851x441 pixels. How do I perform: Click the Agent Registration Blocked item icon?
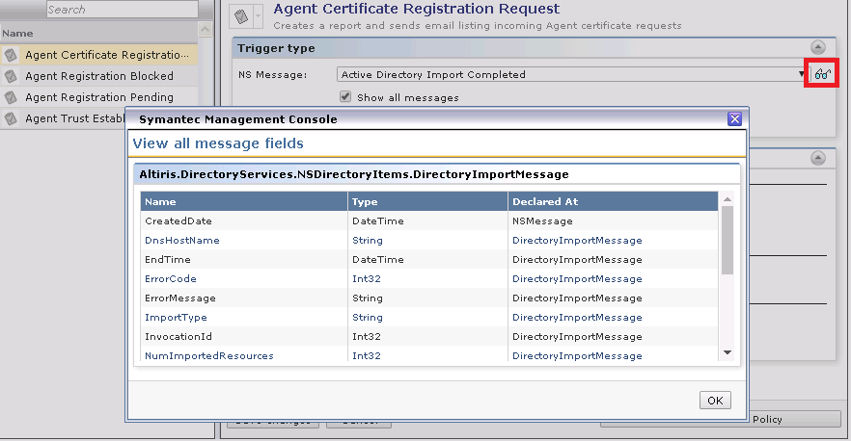click(11, 76)
